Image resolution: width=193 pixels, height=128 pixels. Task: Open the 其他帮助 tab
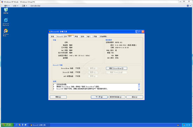tap(103, 36)
